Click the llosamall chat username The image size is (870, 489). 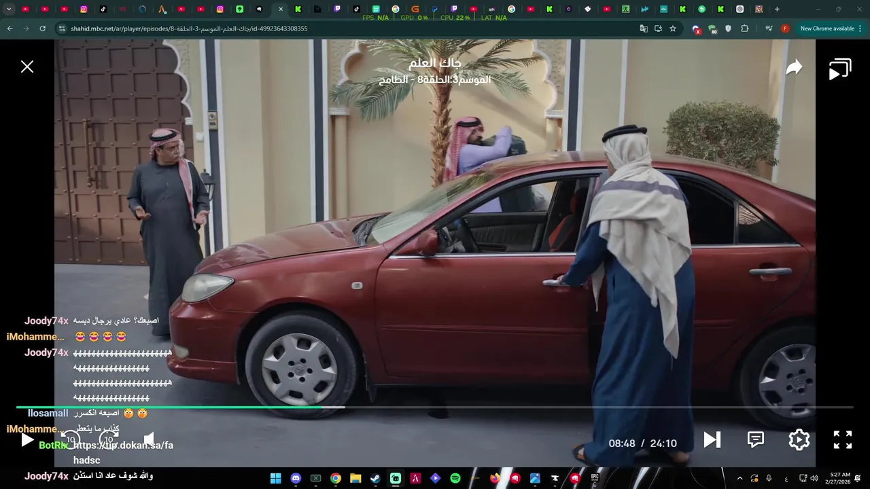pos(48,413)
